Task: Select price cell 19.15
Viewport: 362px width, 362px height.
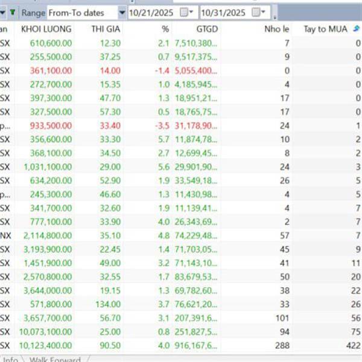Action: (x=110, y=290)
